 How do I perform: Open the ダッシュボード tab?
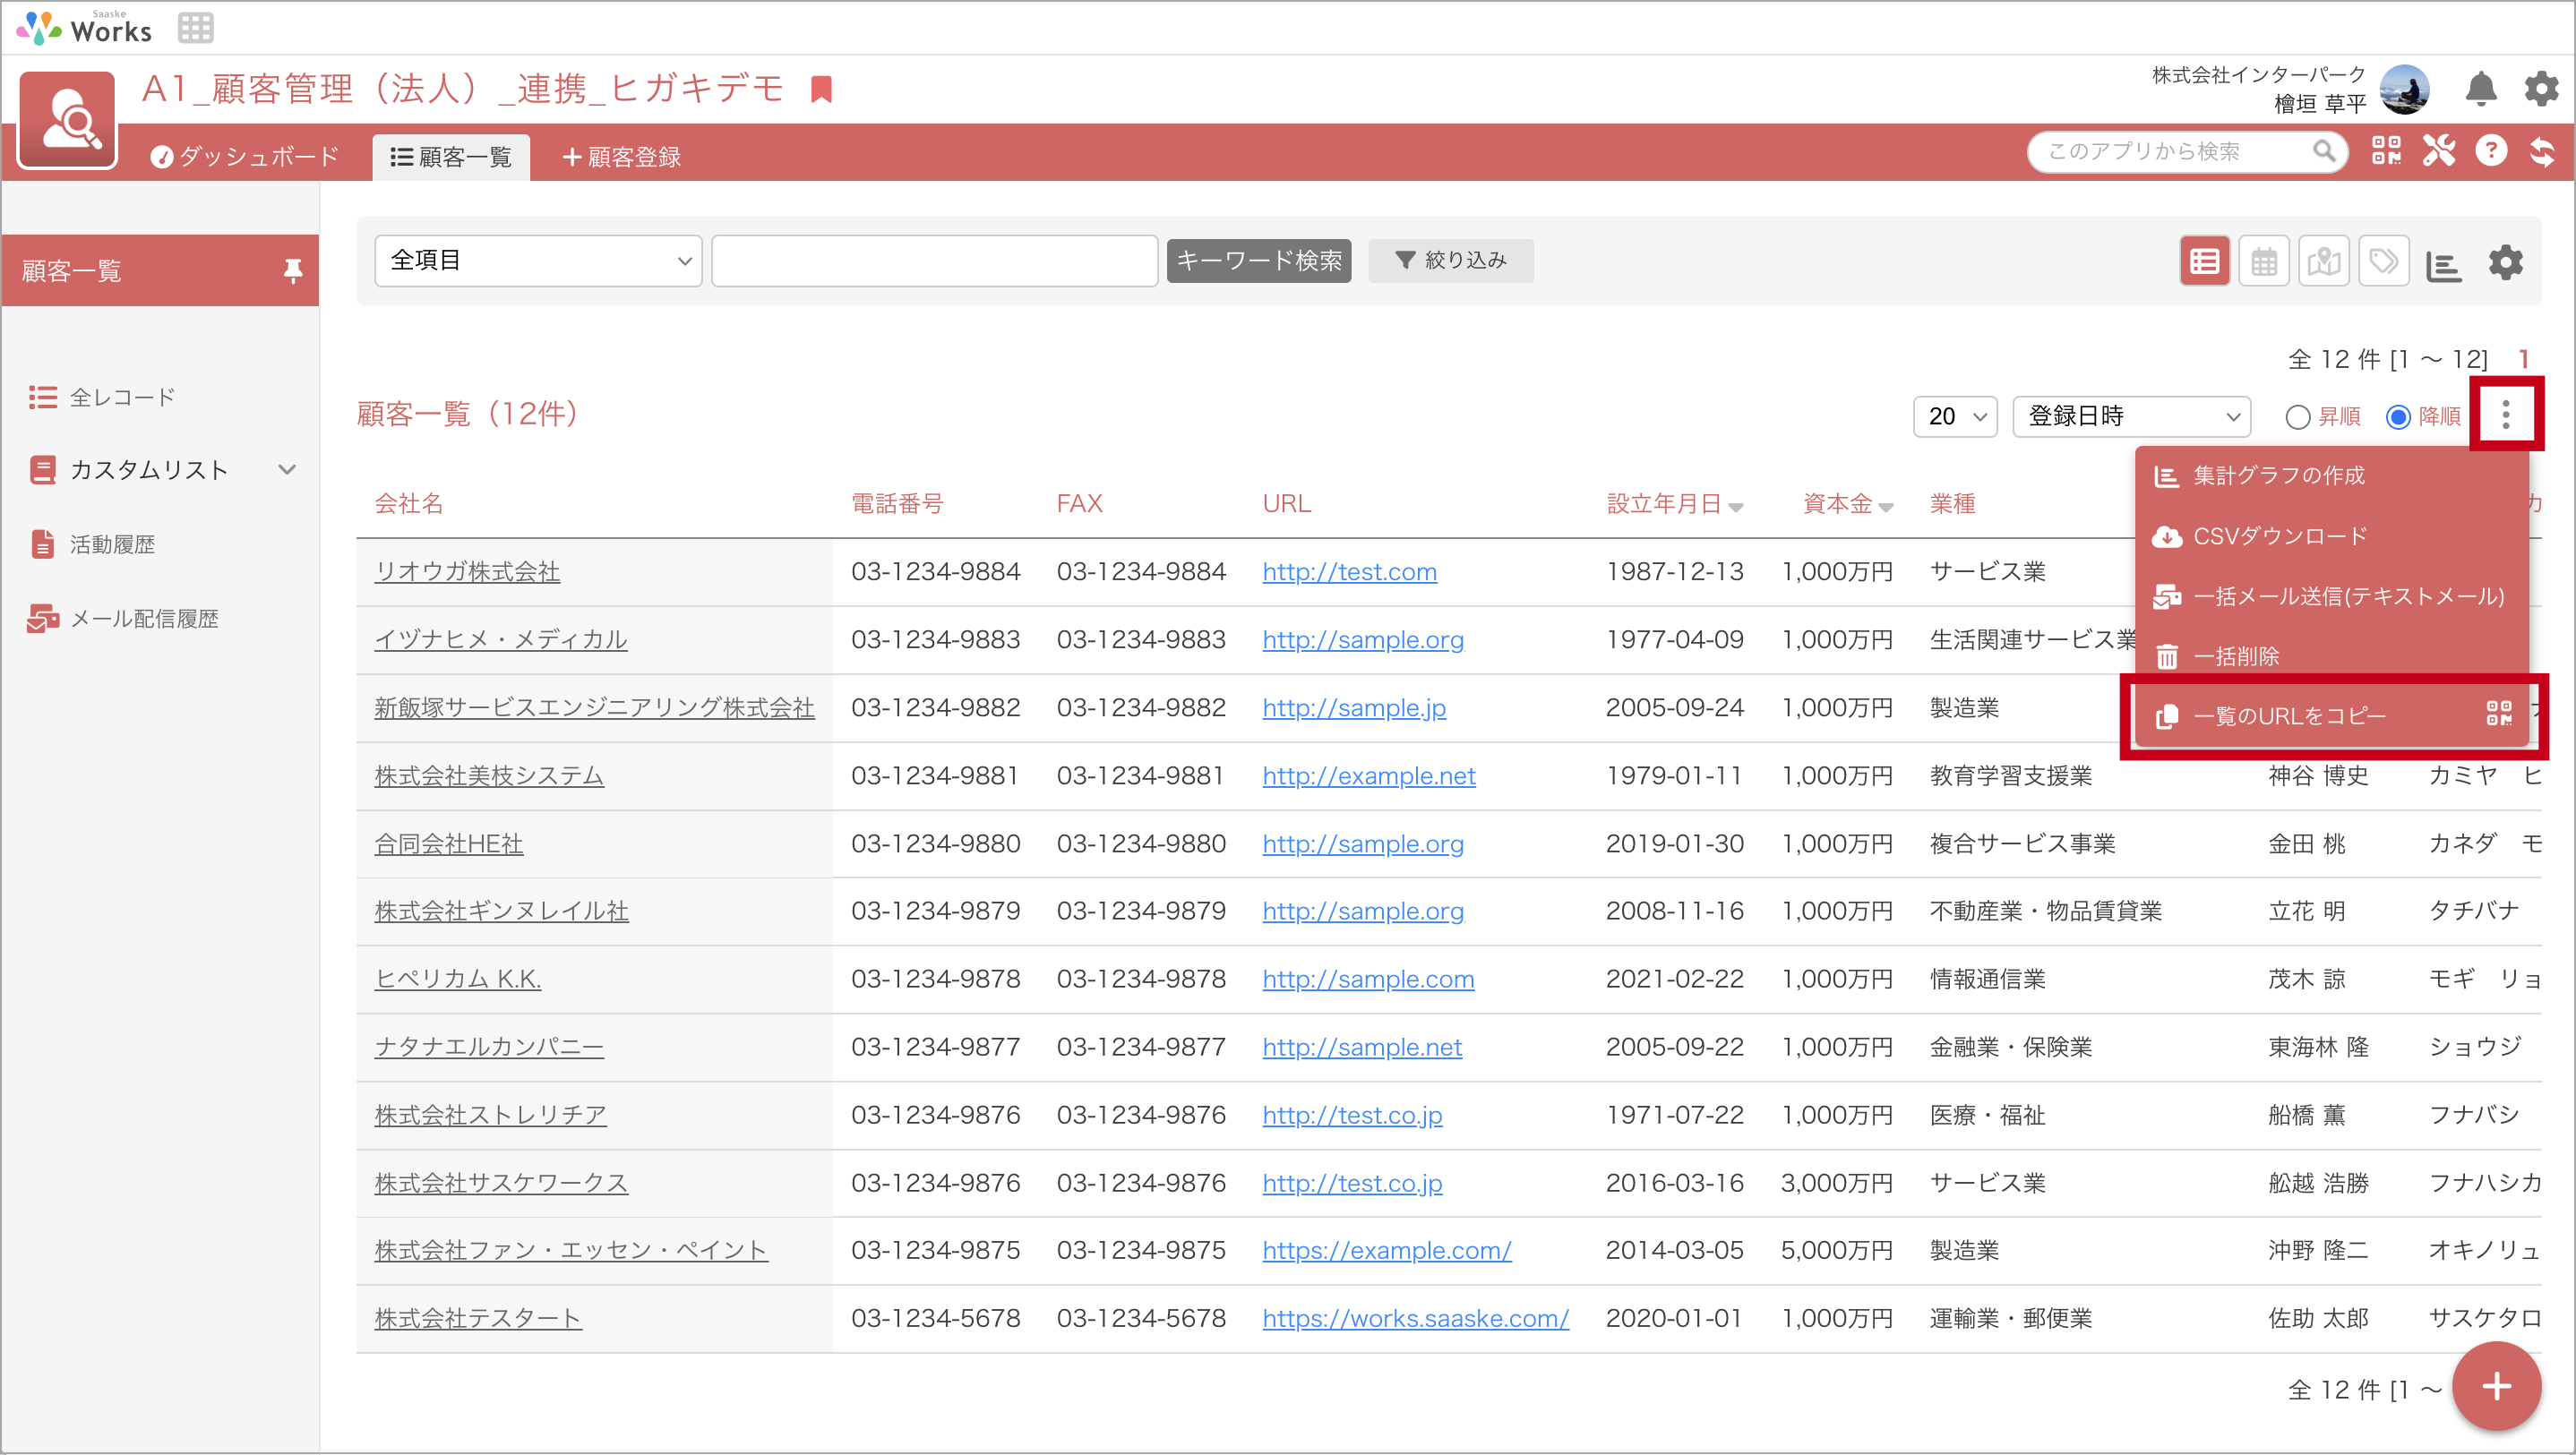click(x=245, y=157)
